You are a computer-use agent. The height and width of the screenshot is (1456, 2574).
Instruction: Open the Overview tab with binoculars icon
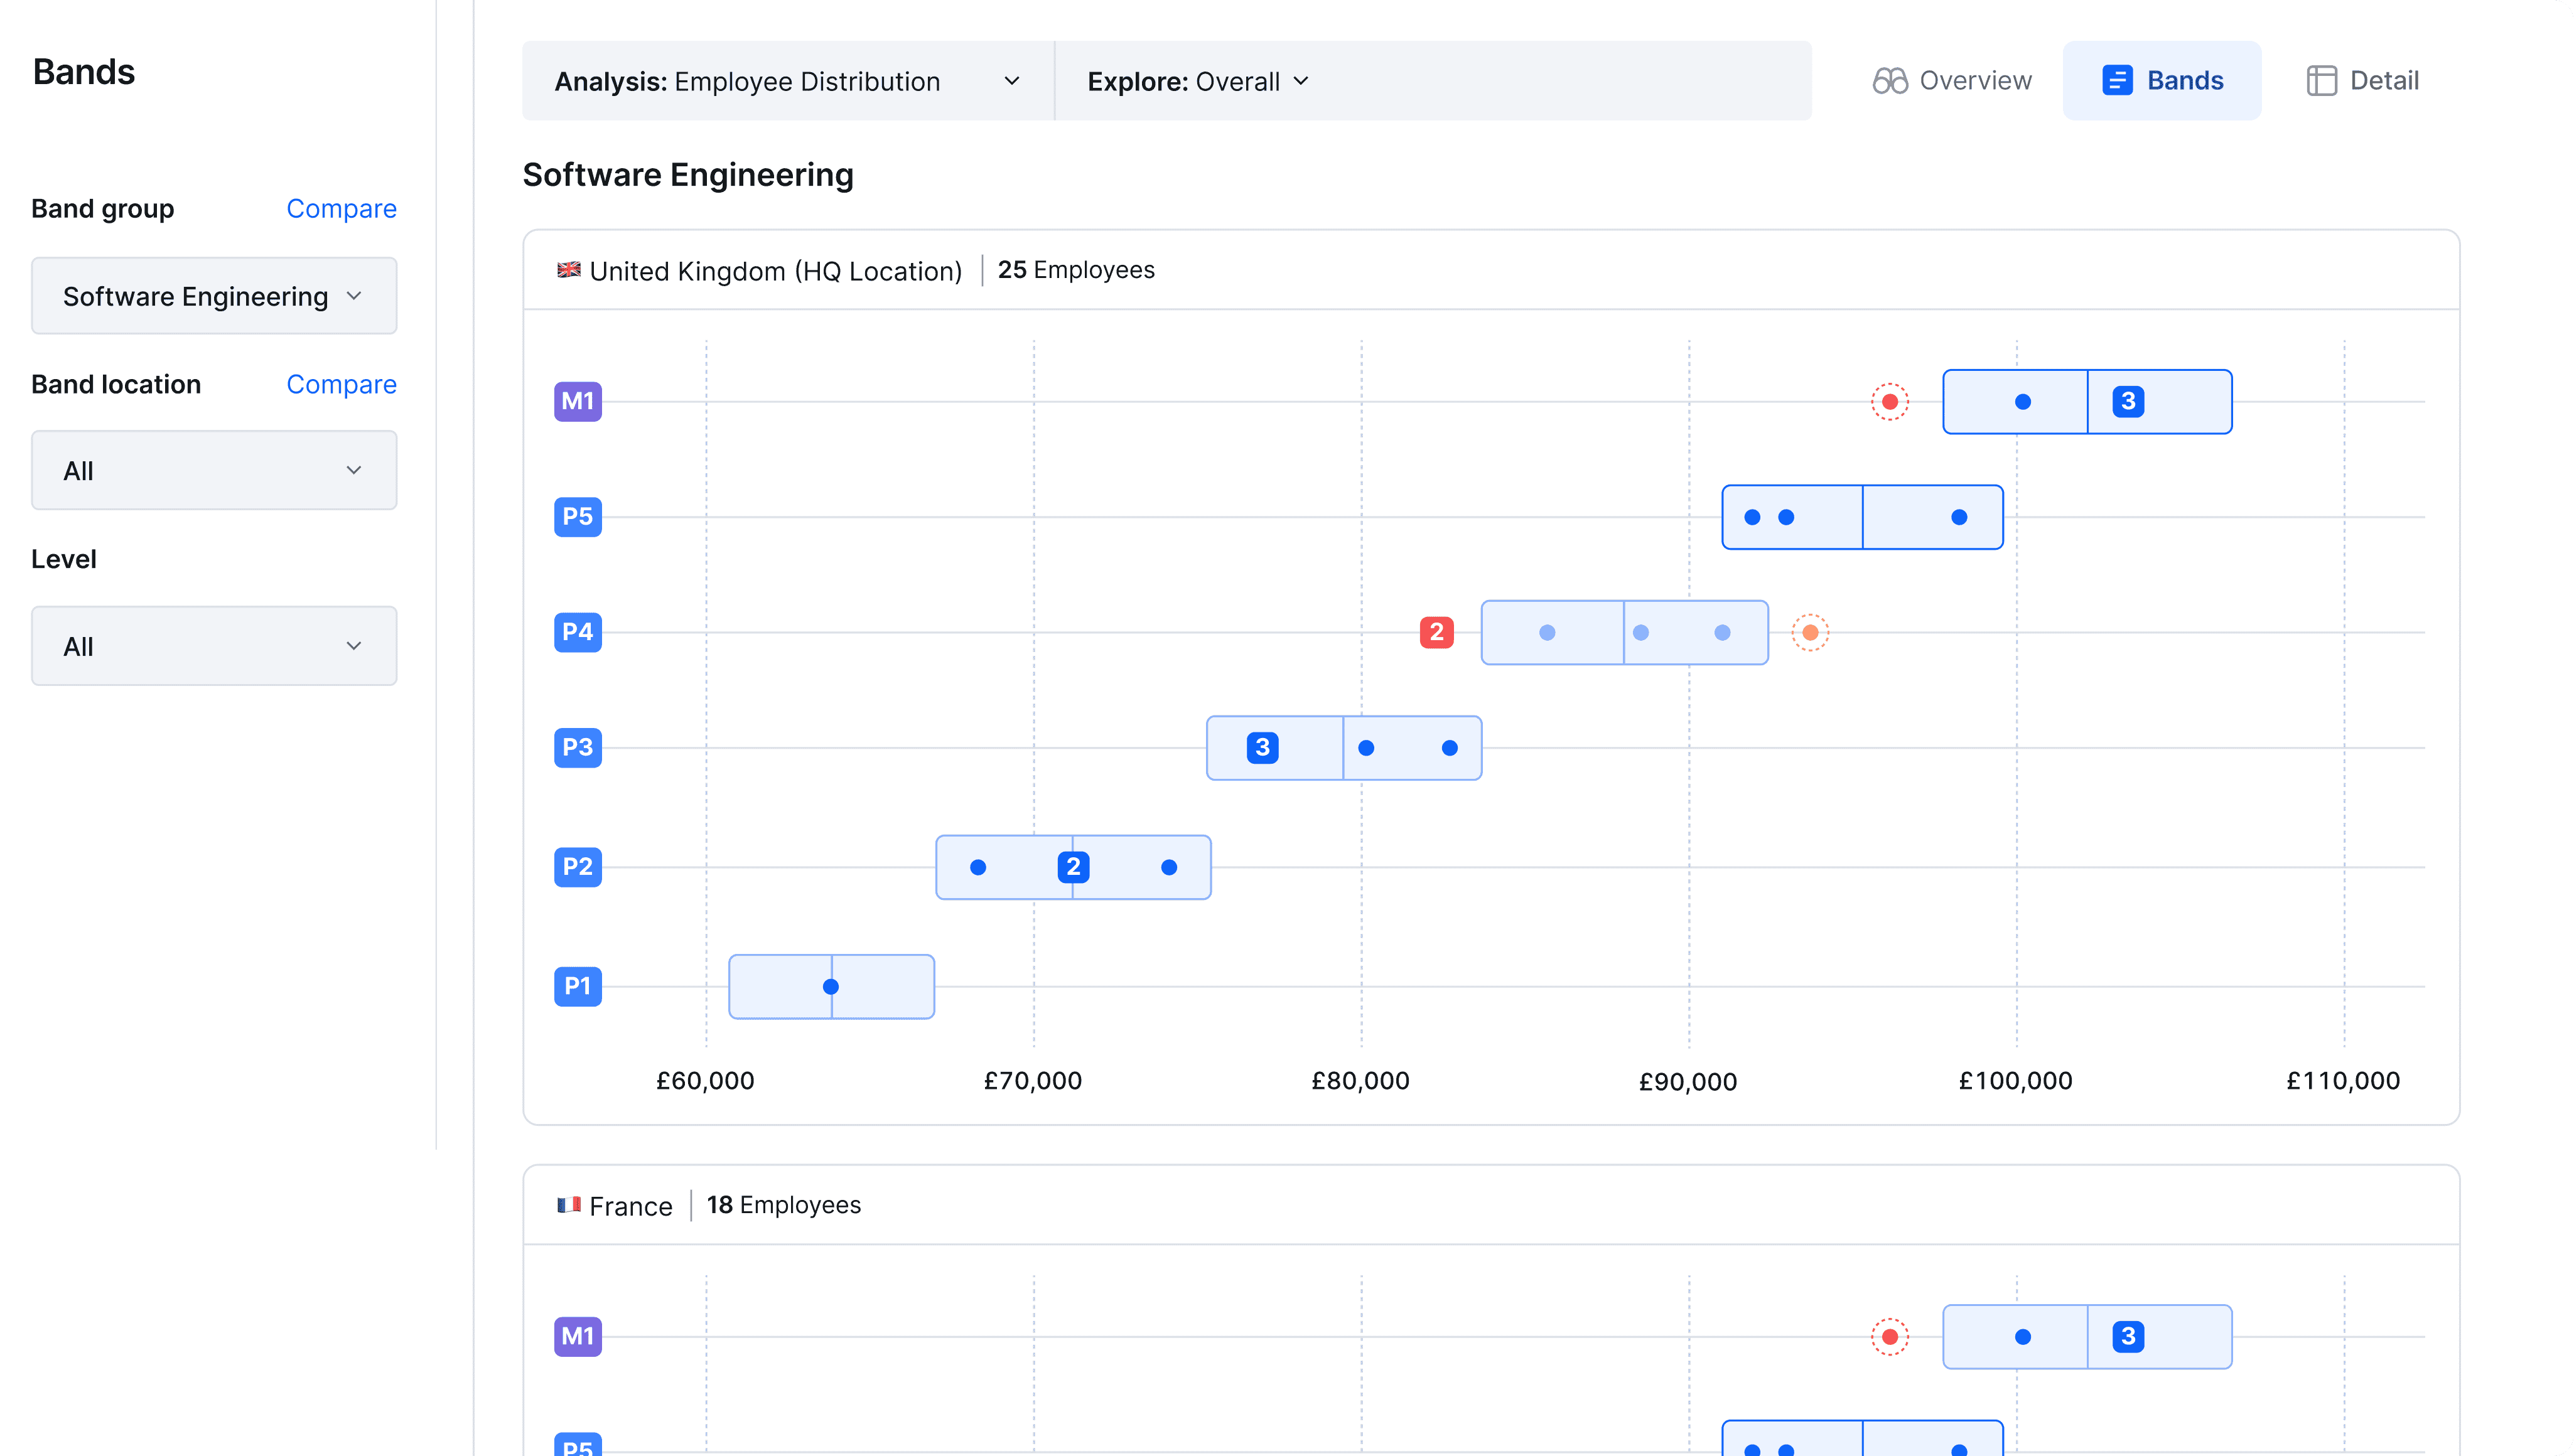click(x=1952, y=81)
